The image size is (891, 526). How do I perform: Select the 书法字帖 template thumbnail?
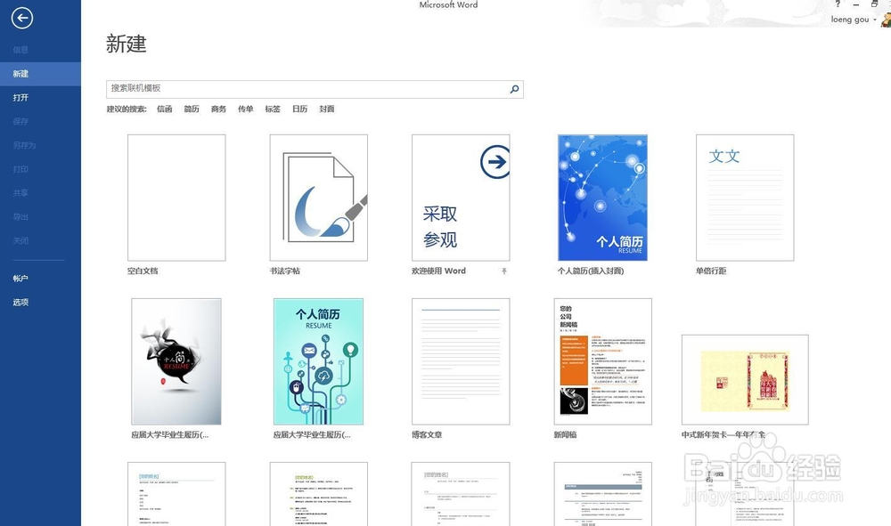coord(319,198)
